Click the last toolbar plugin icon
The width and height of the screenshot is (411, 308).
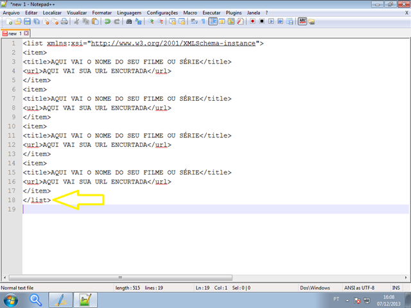[x=311, y=22]
